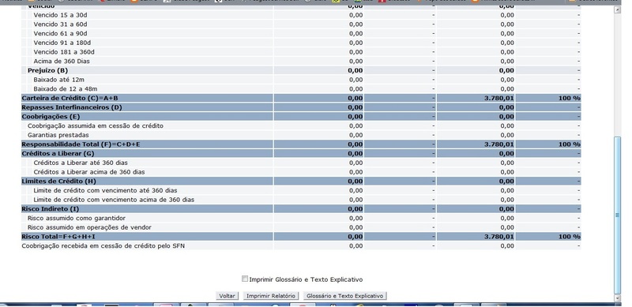
Task: Select Créditos a Liberar acima de 360 dias
Action: [89, 172]
